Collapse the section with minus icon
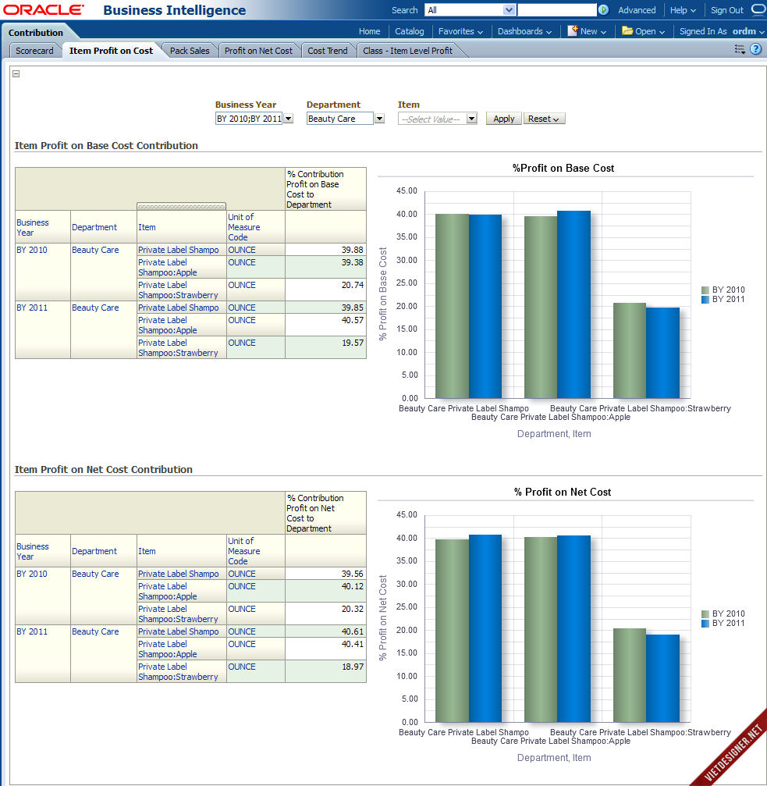The height and width of the screenshot is (786, 767). coord(16,74)
